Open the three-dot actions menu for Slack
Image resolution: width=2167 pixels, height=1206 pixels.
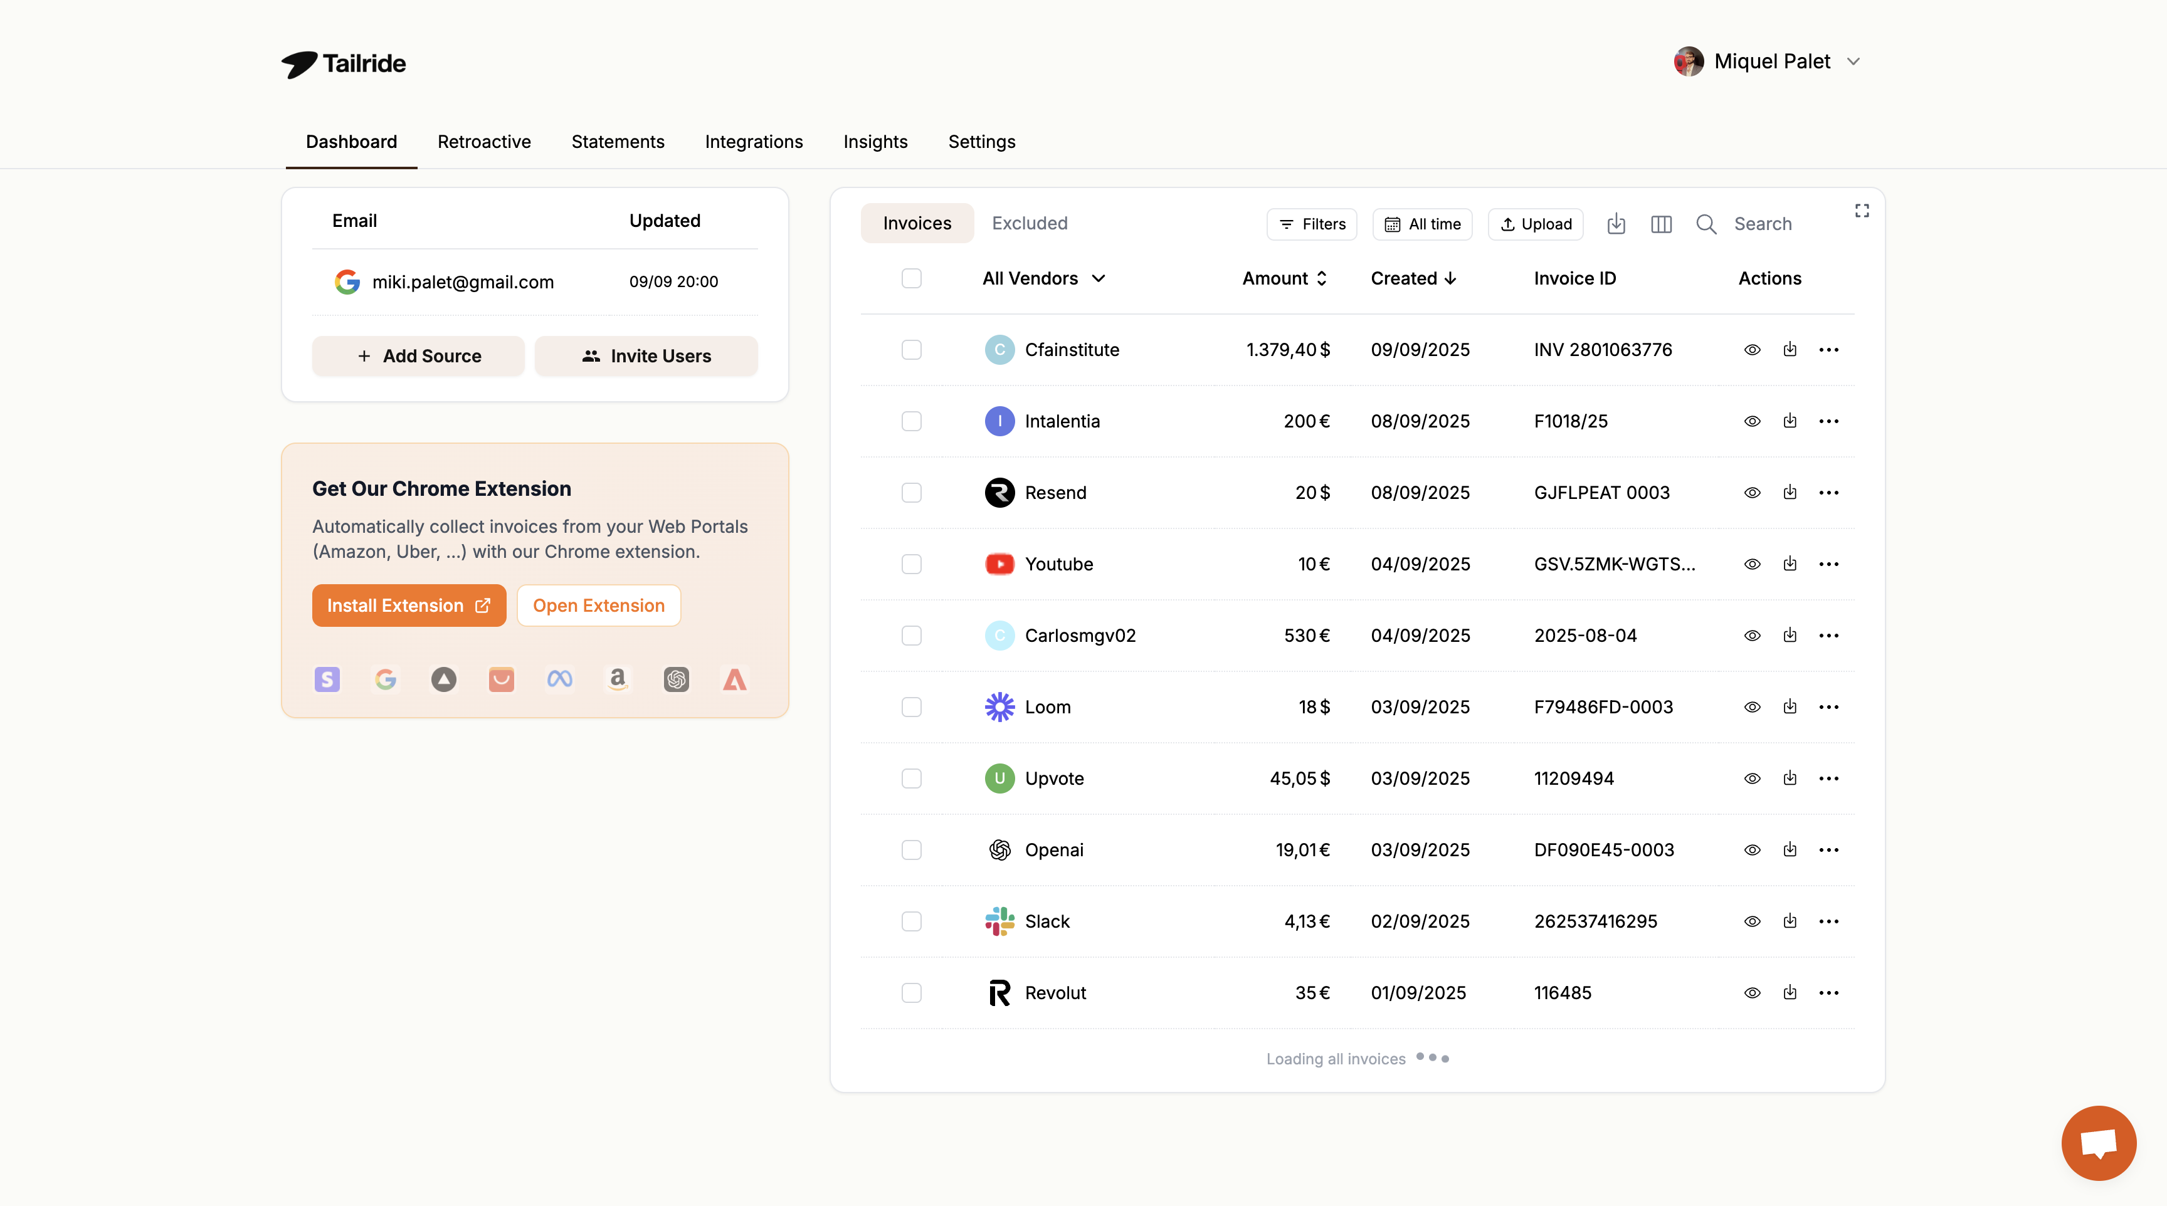pos(1829,921)
